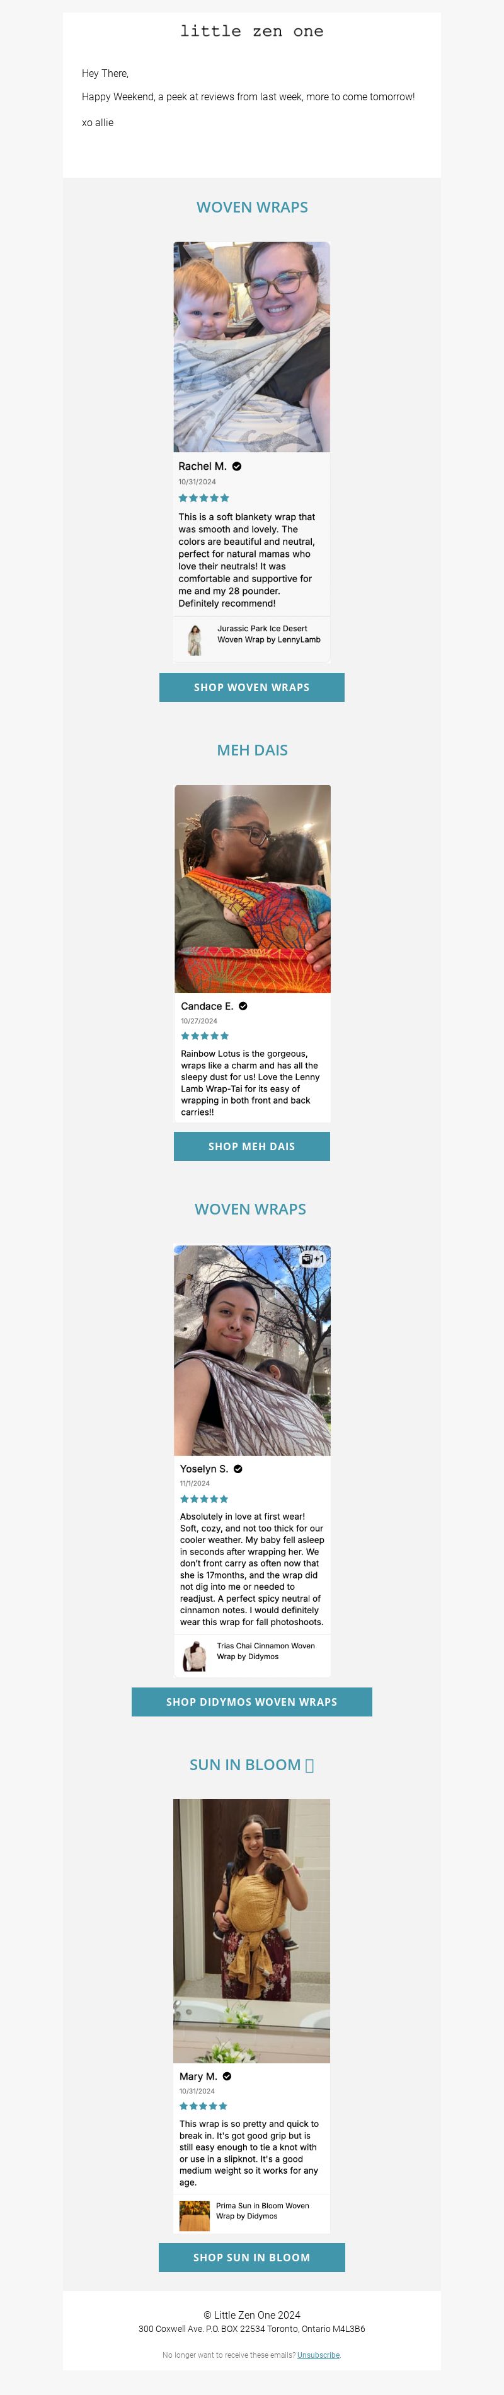Image resolution: width=504 pixels, height=2395 pixels.
Task: Open Jurassic Park Ice Desert product thumbnail
Action: 195,639
